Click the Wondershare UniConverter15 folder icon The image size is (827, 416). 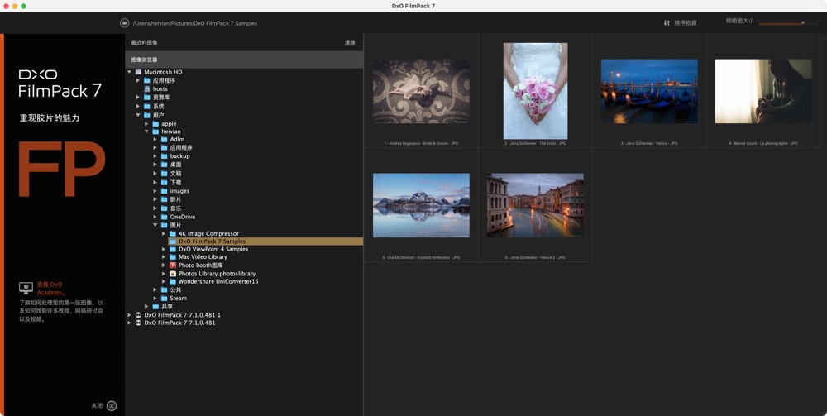(173, 281)
